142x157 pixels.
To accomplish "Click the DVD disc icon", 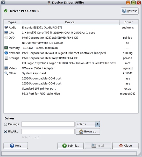I will pyautogui.click(x=6, y=38).
